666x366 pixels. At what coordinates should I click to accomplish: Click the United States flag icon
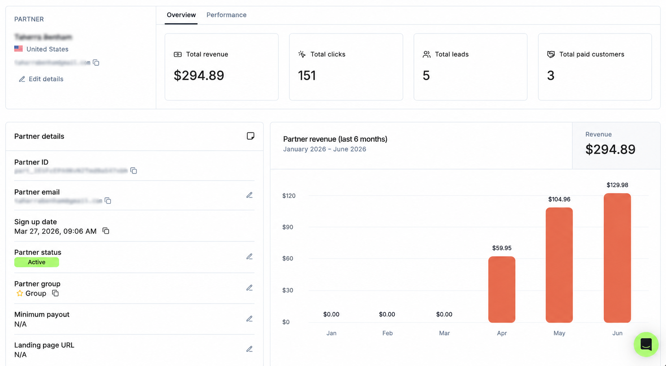(x=18, y=49)
